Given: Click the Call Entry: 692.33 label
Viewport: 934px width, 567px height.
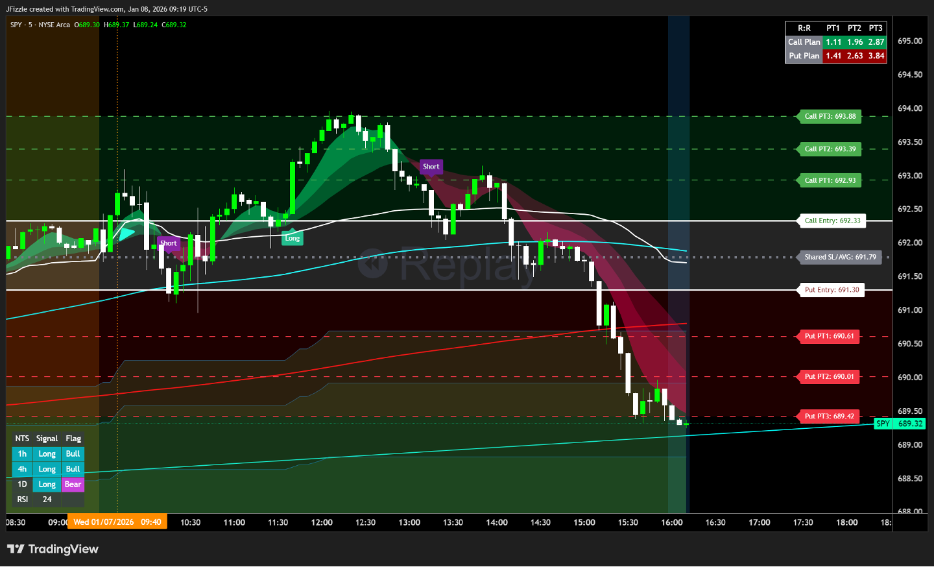Looking at the screenshot, I should pyautogui.click(x=832, y=221).
